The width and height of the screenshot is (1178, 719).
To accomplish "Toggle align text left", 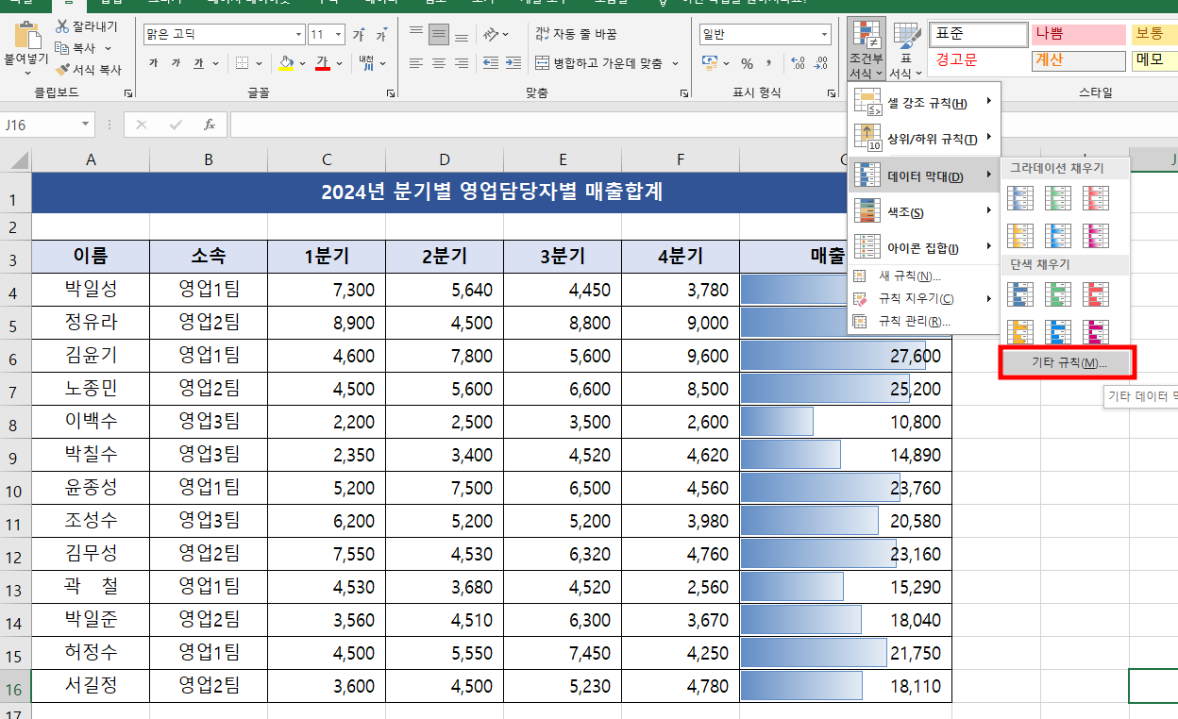I will pos(416,63).
